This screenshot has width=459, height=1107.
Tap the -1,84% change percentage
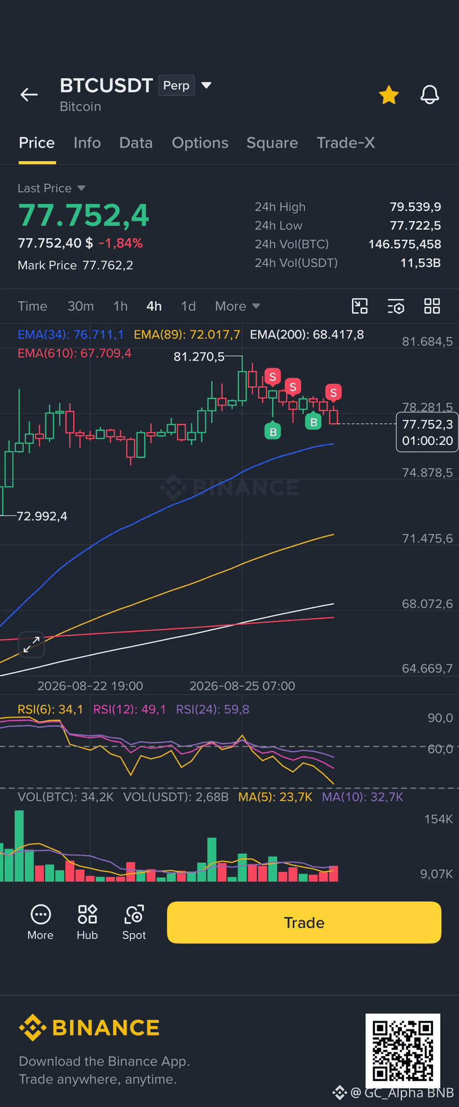[120, 243]
